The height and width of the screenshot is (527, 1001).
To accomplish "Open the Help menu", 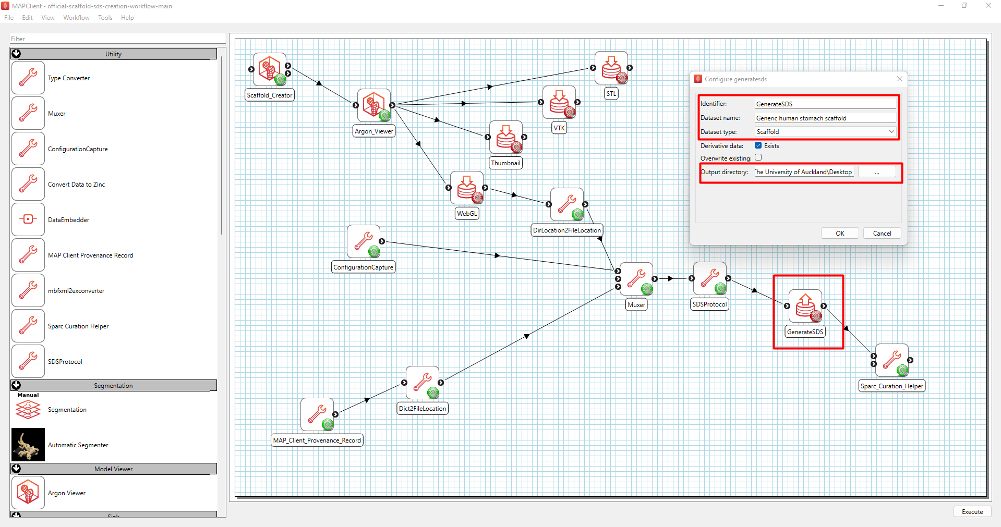I will click(127, 18).
